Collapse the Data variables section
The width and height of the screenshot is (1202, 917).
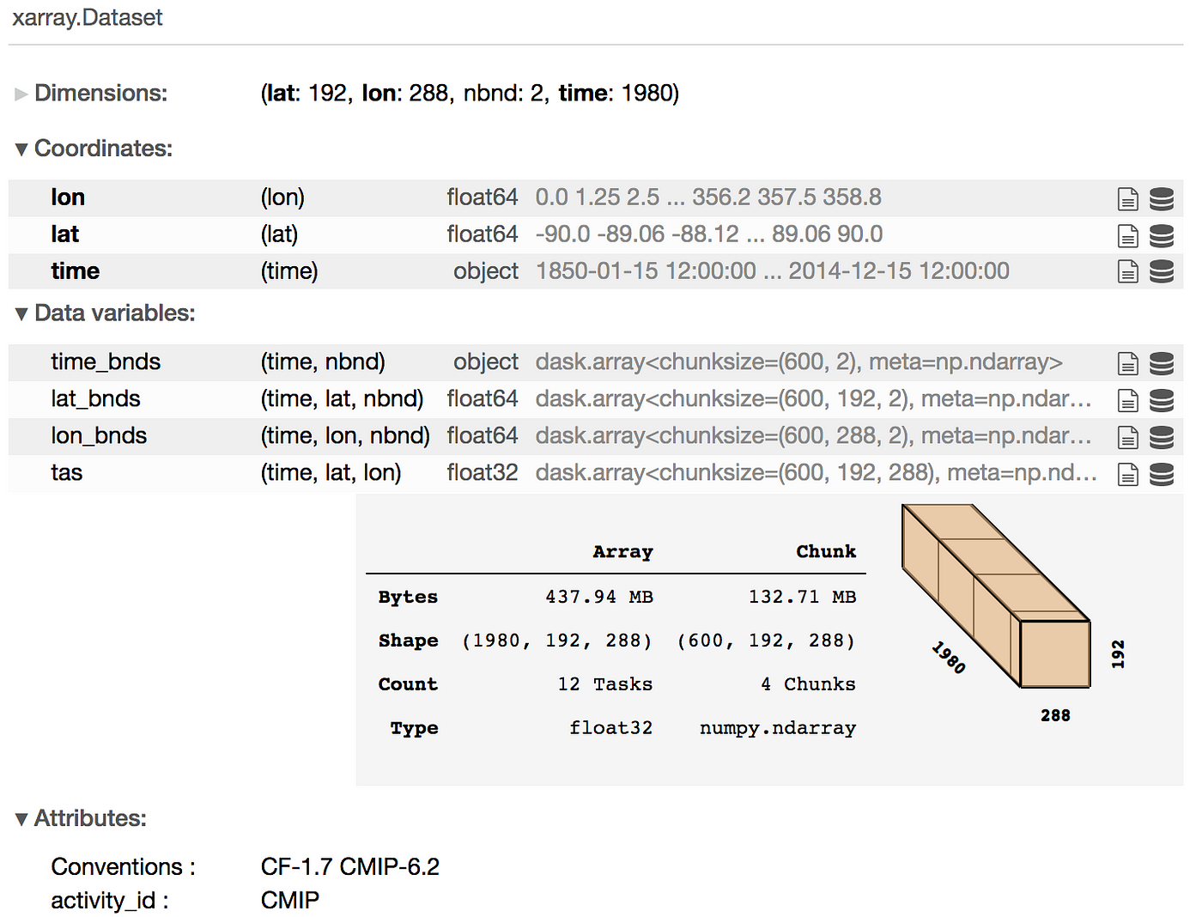(x=105, y=313)
